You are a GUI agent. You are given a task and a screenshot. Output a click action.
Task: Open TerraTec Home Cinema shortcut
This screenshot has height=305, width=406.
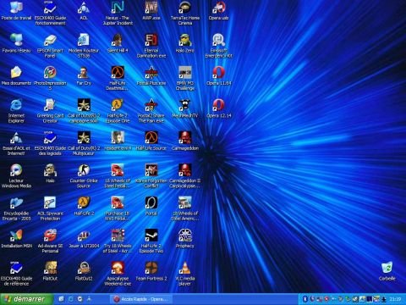(x=185, y=8)
